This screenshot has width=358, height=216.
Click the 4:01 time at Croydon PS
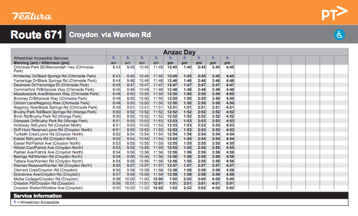pyautogui.click(x=216, y=183)
